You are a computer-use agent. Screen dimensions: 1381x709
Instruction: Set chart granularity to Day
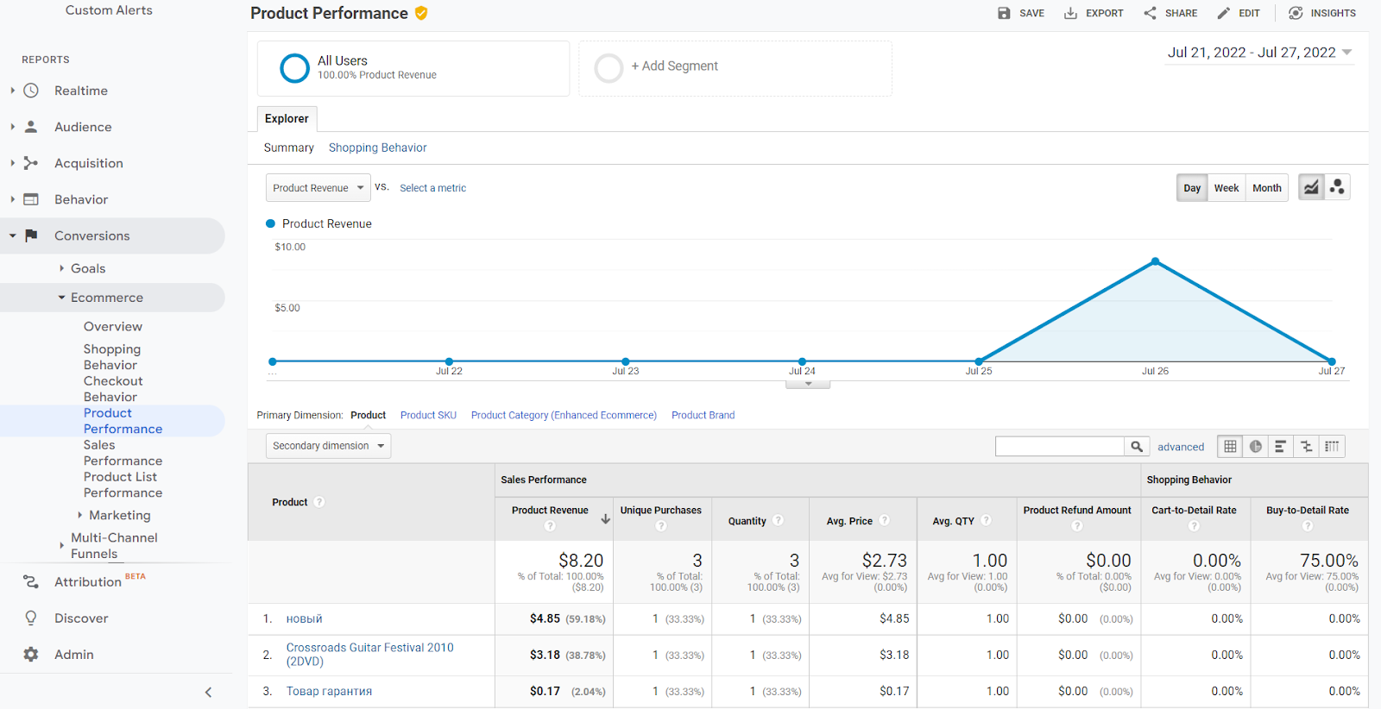pyautogui.click(x=1192, y=188)
